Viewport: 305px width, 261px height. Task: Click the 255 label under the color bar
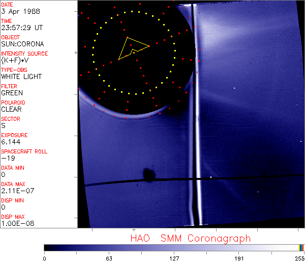coord(299,257)
